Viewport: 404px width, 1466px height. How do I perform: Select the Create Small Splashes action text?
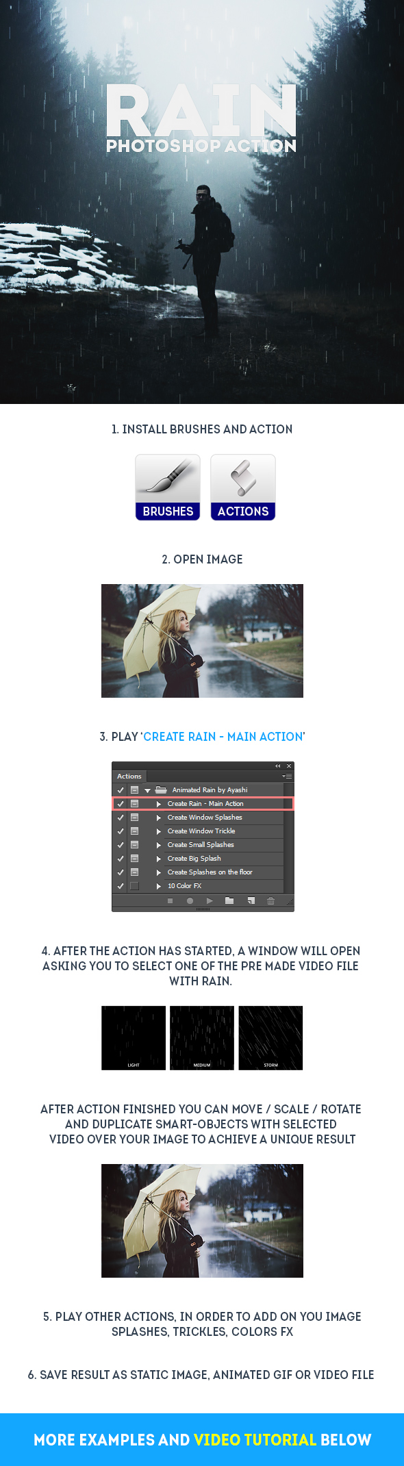click(x=201, y=844)
